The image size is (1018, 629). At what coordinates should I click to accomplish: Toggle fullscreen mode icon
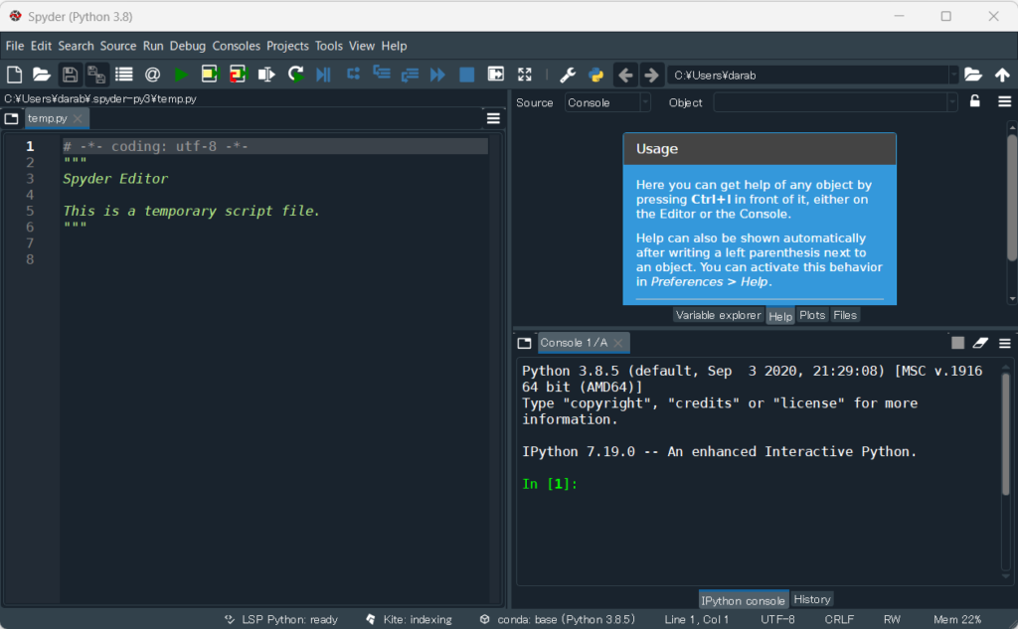(x=525, y=75)
